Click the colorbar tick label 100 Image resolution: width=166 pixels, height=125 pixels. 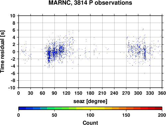click(90, 115)
